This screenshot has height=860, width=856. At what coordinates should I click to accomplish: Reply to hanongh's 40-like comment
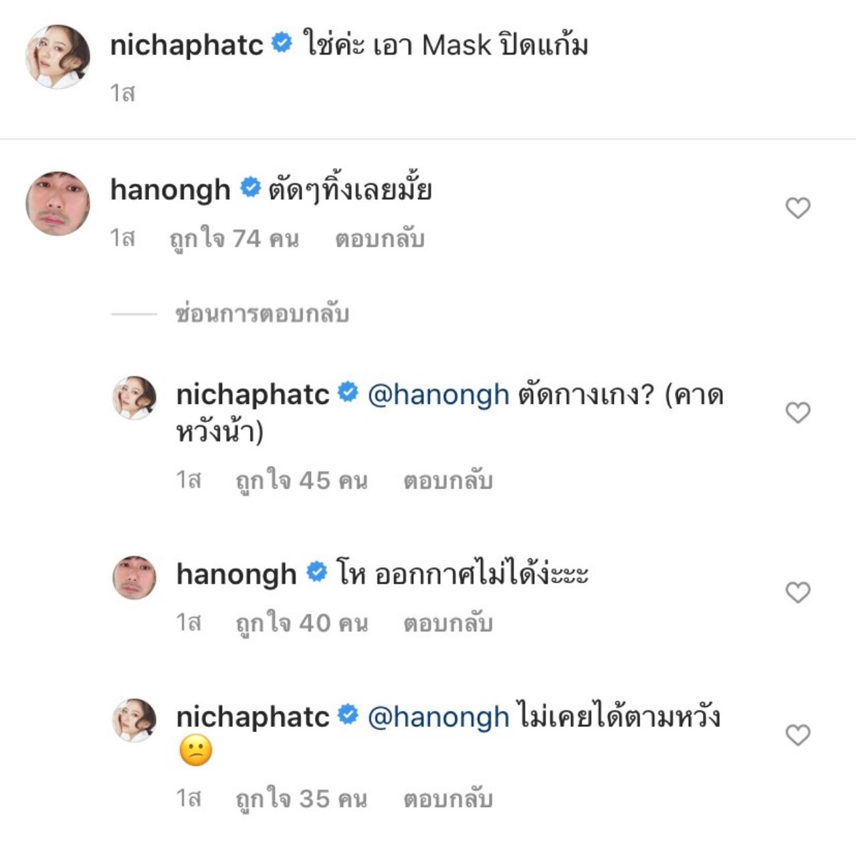pos(447,623)
